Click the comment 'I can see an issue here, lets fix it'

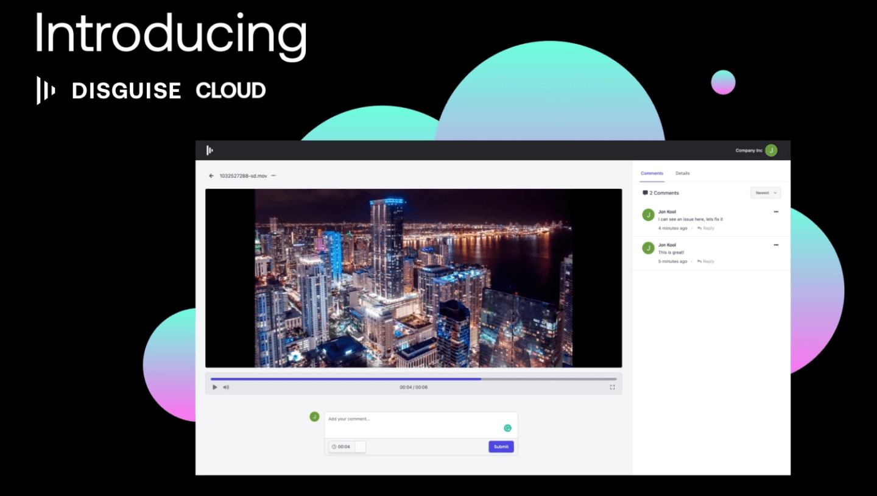[691, 219]
